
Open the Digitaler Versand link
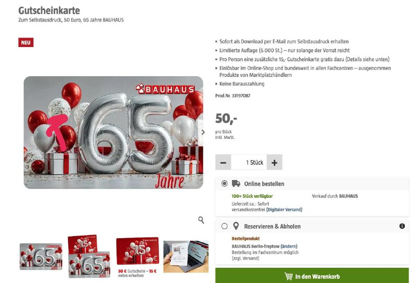coord(284,209)
